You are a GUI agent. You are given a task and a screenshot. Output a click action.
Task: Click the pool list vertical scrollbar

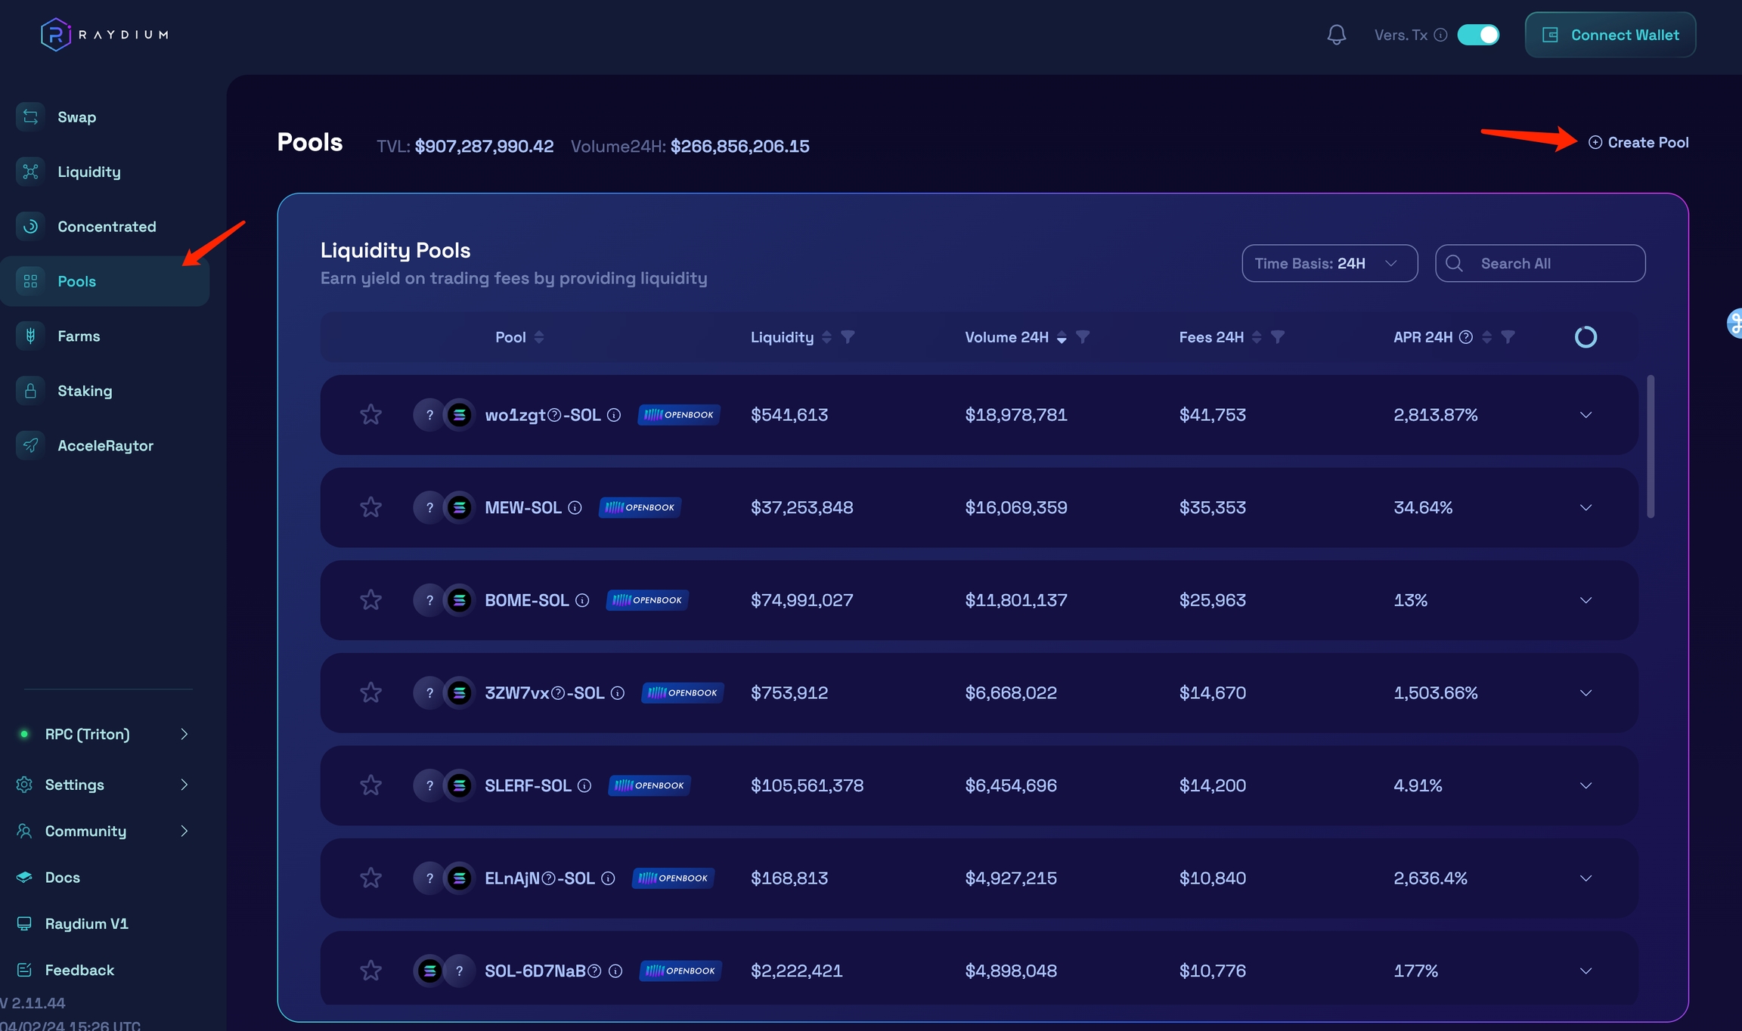point(1650,446)
